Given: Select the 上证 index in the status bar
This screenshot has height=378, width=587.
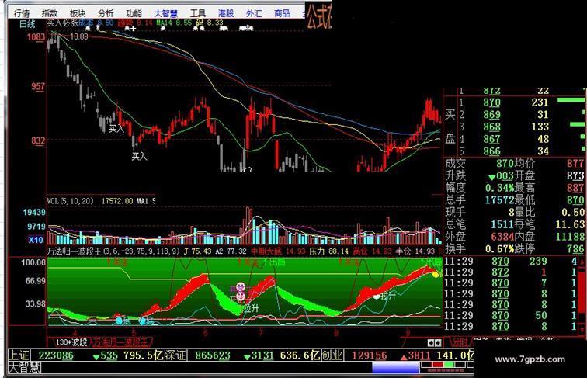Looking at the screenshot, I should pyautogui.click(x=19, y=355).
